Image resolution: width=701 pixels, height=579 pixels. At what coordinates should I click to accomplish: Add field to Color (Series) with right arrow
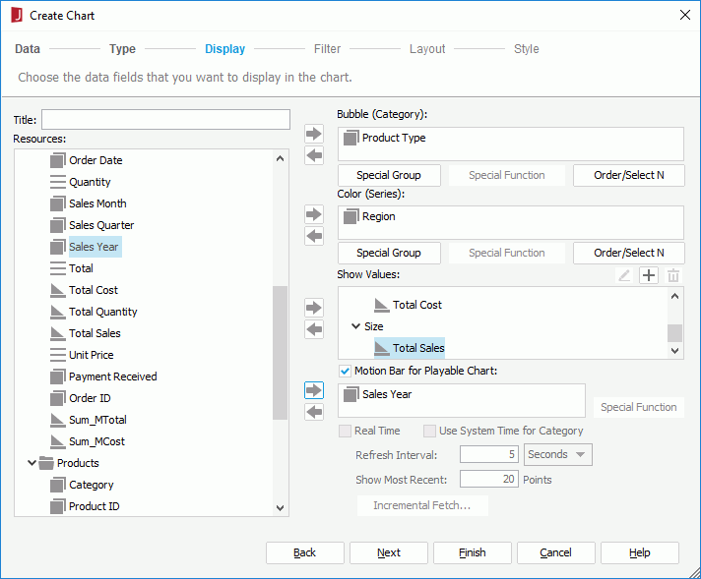314,214
